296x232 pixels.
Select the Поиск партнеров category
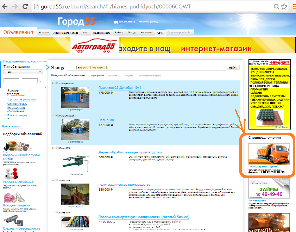click(x=17, y=115)
